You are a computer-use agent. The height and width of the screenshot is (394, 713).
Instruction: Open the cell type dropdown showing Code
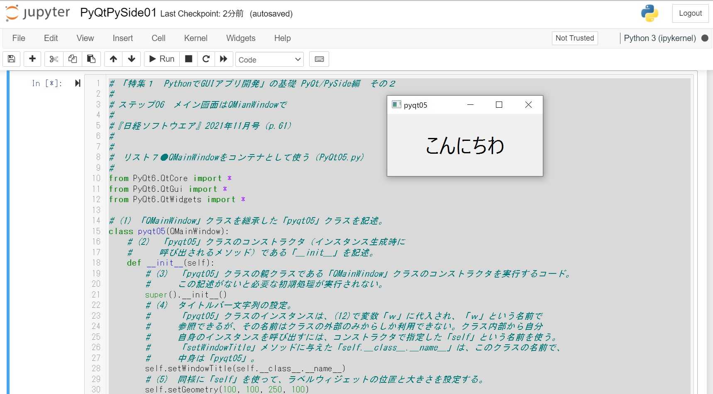269,59
